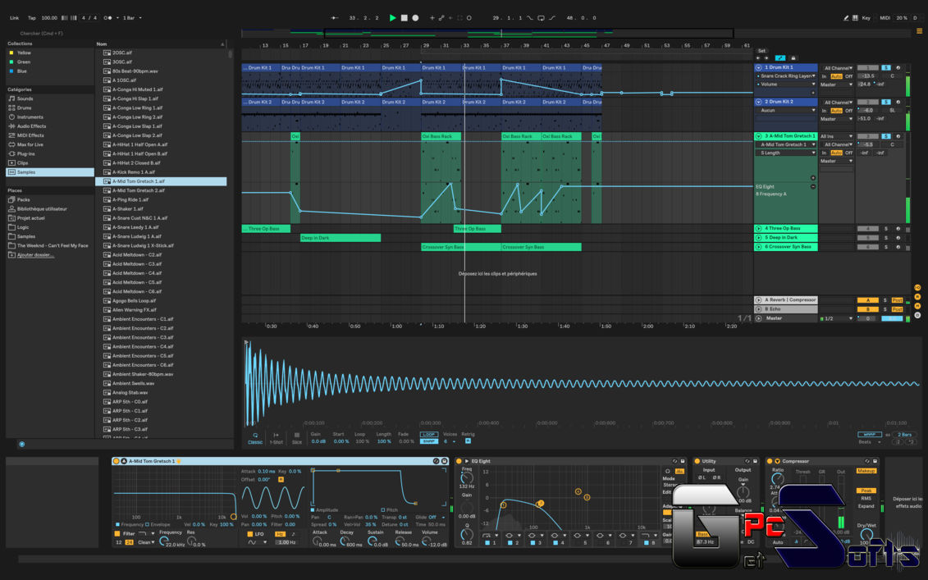Toggle the Amplitude envelope checkbox

[313, 509]
